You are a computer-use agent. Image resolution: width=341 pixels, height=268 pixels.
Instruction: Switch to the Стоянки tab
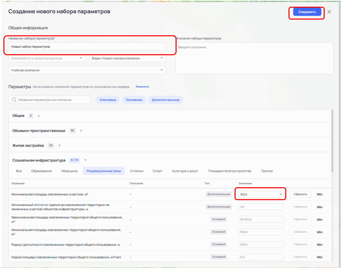point(137,171)
